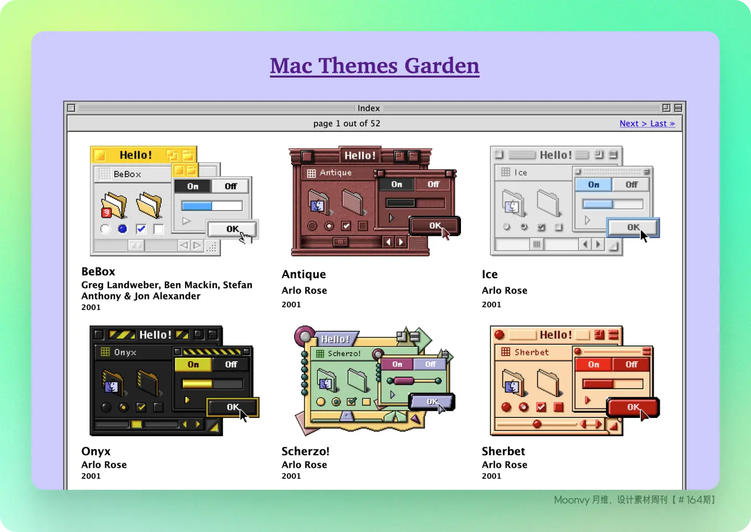The height and width of the screenshot is (532, 751).
Task: Click the grid icon beside Onyx label
Action: [105, 352]
